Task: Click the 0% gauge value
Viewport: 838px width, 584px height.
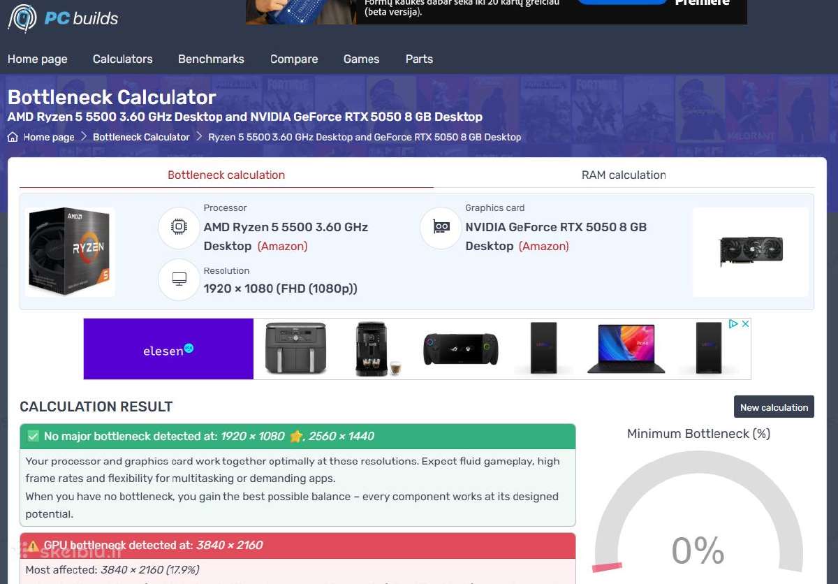Action: point(698,550)
